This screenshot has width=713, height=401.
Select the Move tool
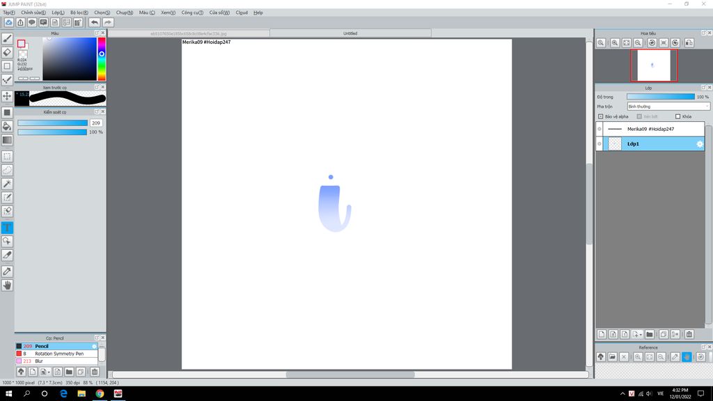7,96
